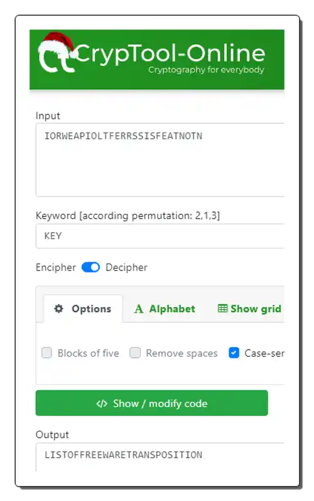Click the Encipher label
This screenshot has height=501, width=314.
56,267
